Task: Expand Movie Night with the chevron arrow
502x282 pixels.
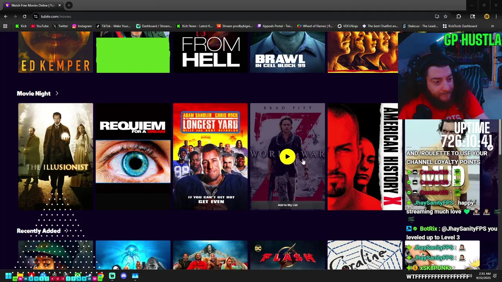Action: click(57, 94)
